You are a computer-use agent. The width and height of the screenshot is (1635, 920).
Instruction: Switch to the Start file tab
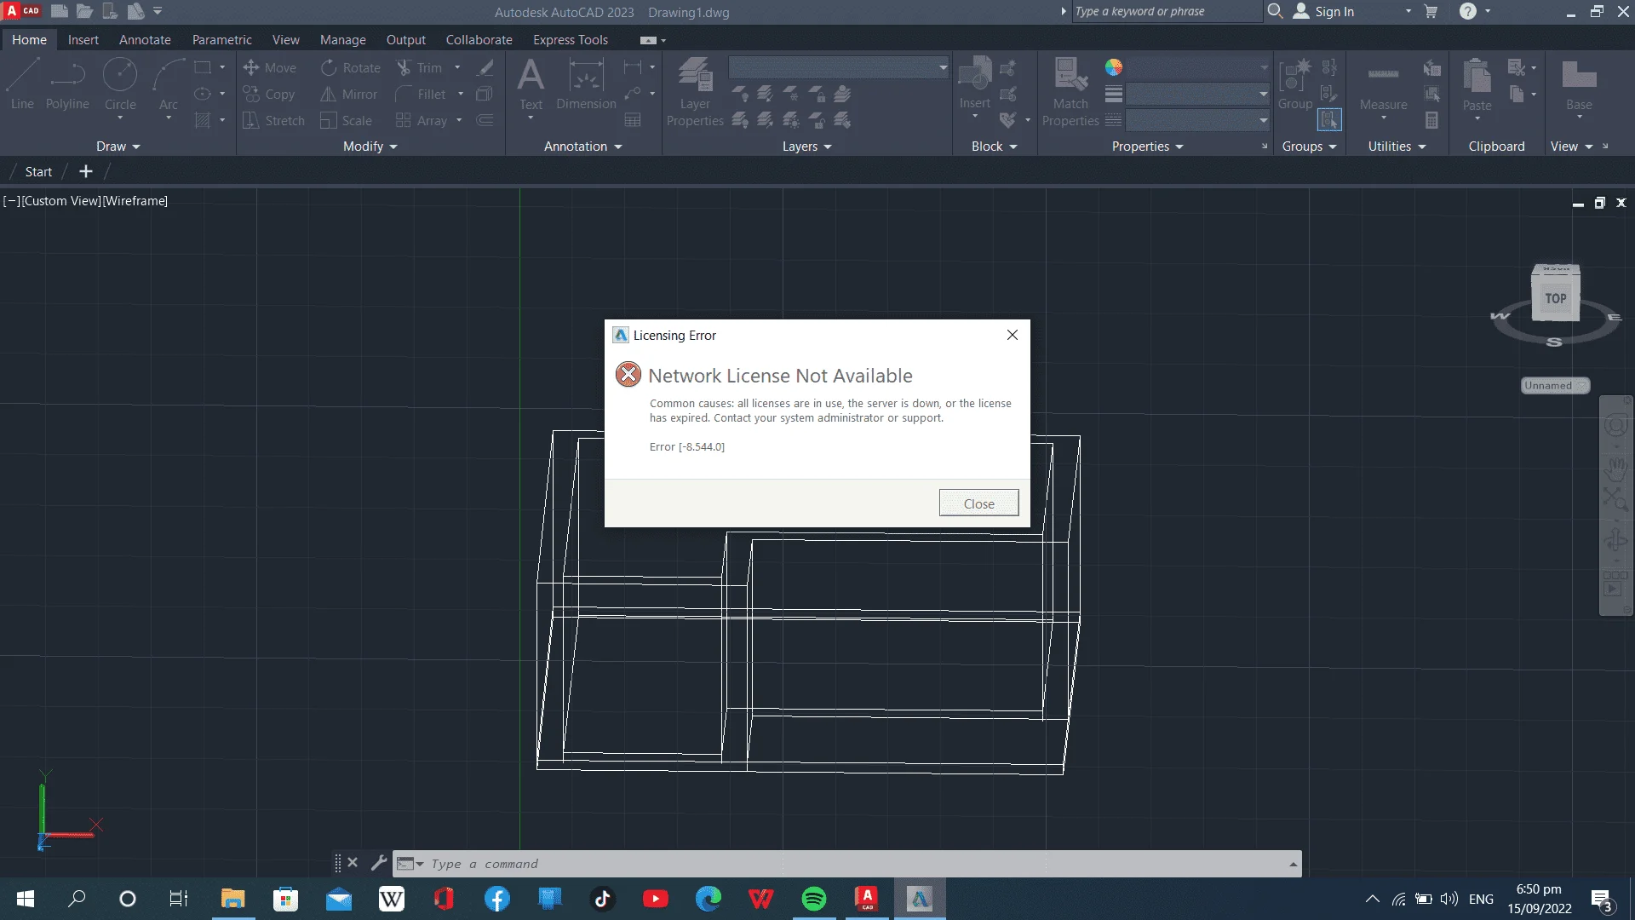[38, 171]
